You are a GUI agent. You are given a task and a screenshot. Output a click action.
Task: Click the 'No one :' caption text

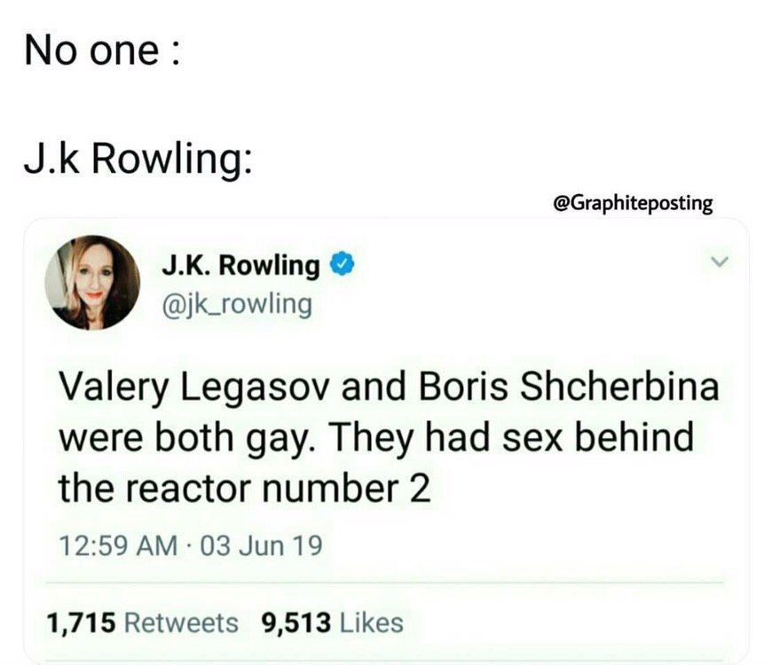[x=103, y=51]
